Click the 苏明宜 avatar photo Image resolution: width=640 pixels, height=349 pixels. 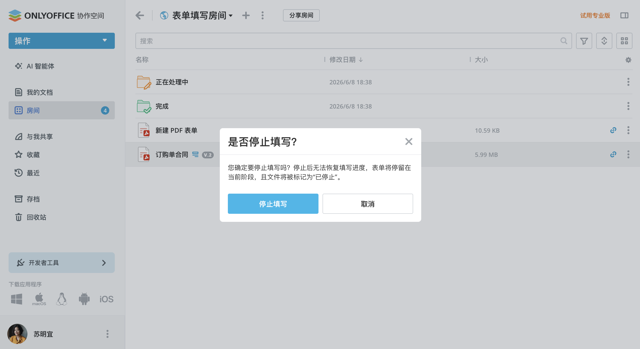pos(17,334)
